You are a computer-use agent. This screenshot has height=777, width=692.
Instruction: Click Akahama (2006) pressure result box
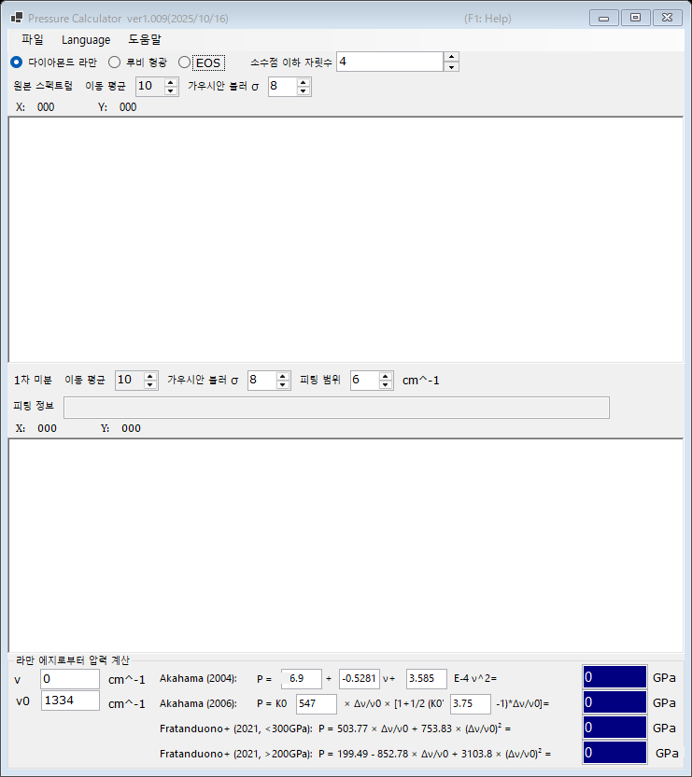[x=615, y=702]
